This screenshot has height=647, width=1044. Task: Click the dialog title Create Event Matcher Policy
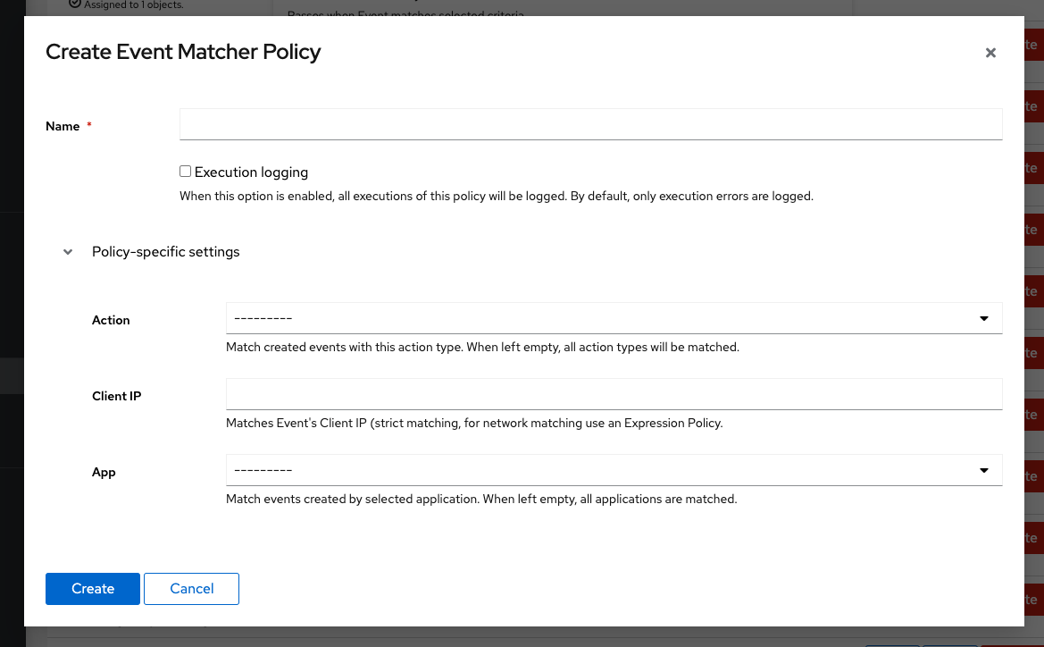(183, 52)
